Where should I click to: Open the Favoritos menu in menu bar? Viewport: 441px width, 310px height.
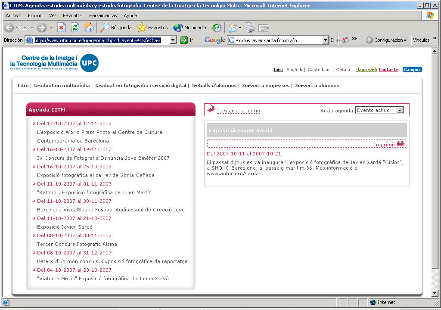pyautogui.click(x=72, y=15)
